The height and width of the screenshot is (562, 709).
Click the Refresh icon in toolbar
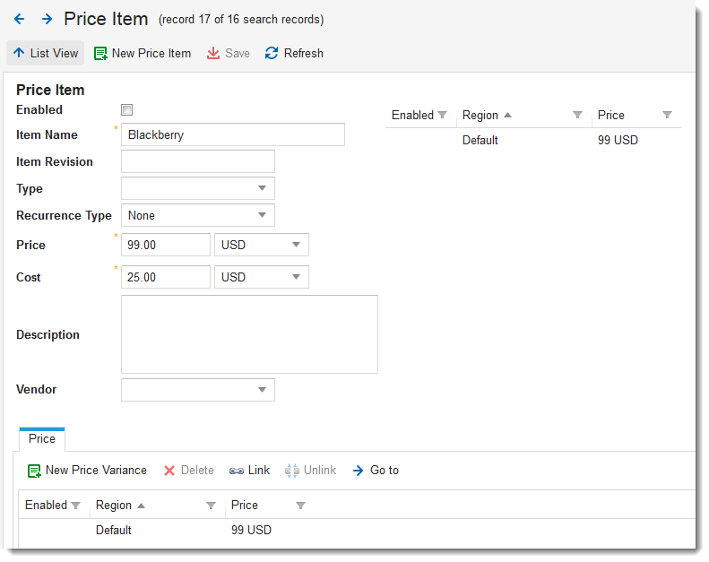click(272, 53)
